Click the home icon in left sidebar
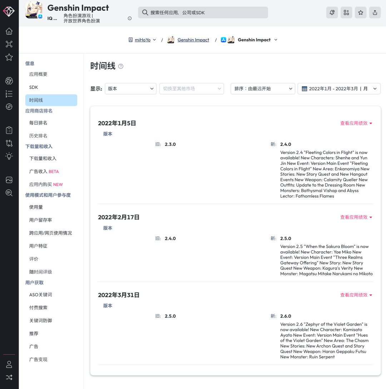386x389 pixels. (9, 31)
